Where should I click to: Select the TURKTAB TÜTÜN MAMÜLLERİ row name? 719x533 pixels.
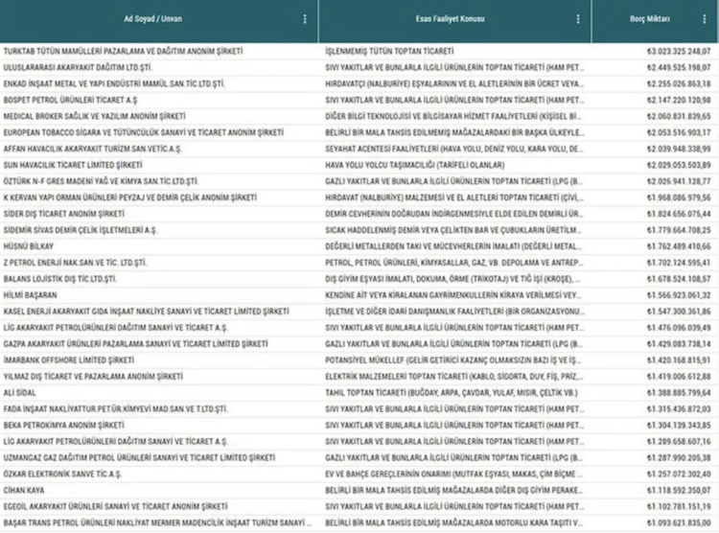(x=124, y=52)
